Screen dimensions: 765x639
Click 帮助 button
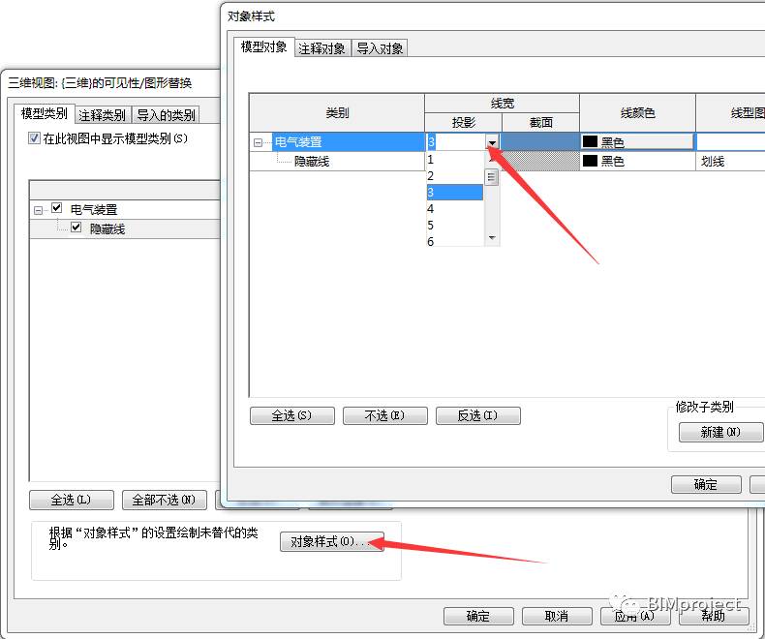point(714,616)
